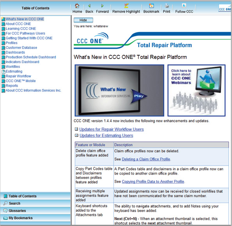Screen dimensions: 232x226
Task: Switch to Search pane
Action: point(35,203)
